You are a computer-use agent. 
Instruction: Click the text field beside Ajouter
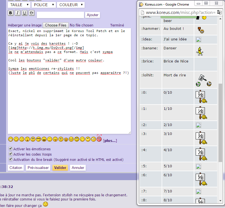[x=60, y=15]
